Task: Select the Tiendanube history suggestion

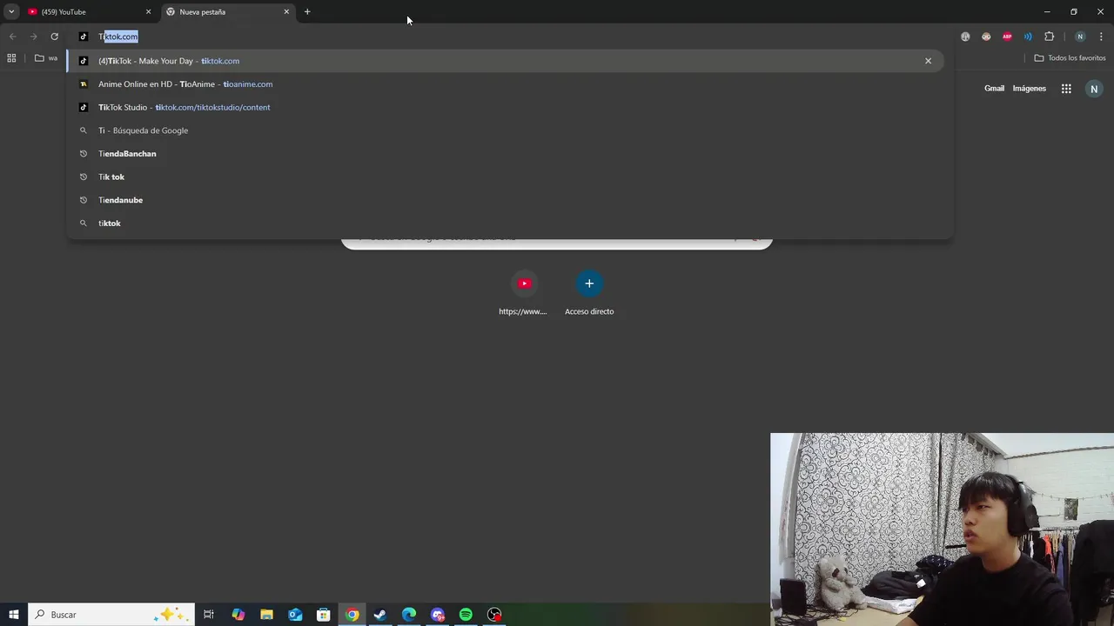Action: (505, 200)
